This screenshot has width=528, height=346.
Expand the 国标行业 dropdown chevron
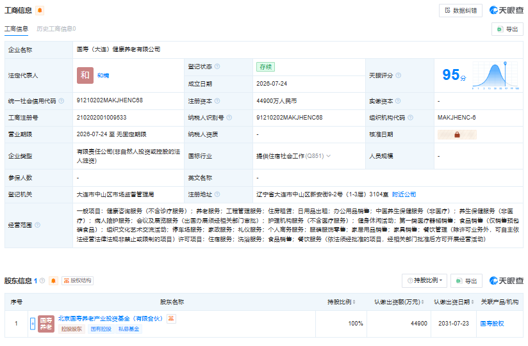pos(328,156)
